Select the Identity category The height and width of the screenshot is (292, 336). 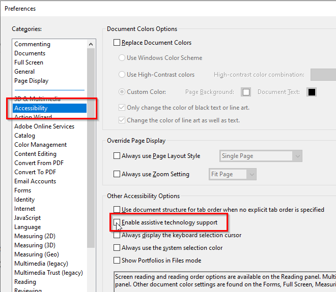[24, 200]
